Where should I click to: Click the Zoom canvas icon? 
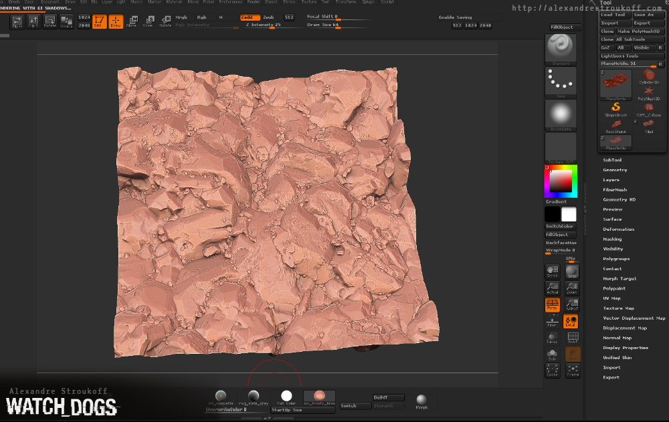pos(572,288)
